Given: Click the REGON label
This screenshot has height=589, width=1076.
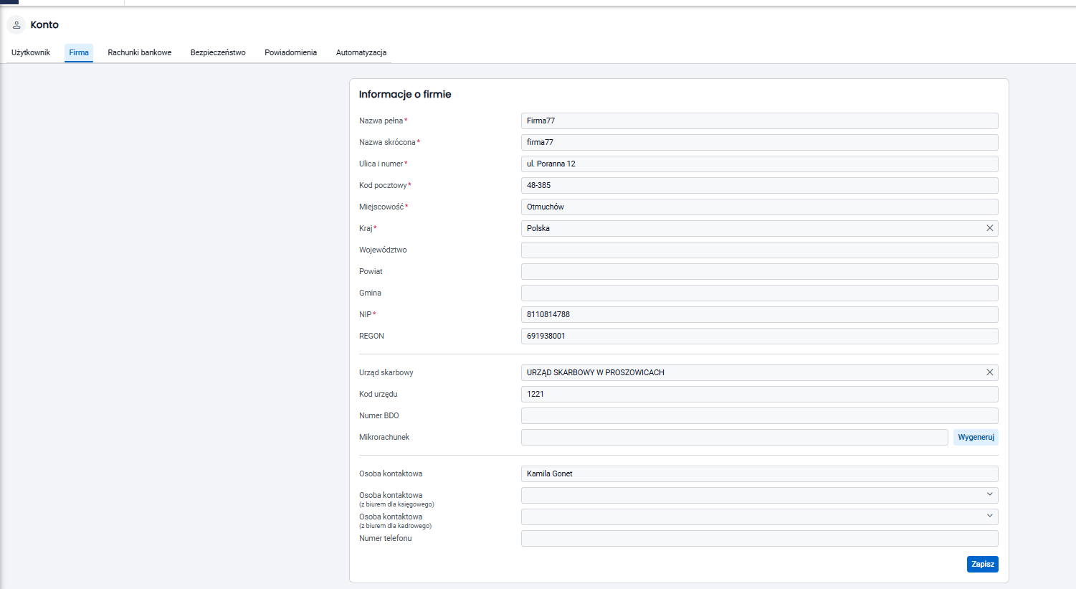Looking at the screenshot, I should pyautogui.click(x=371, y=336).
